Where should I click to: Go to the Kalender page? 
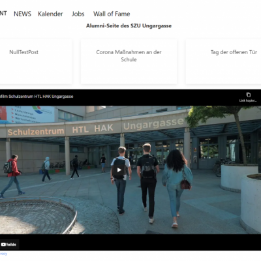pyautogui.click(x=50, y=14)
